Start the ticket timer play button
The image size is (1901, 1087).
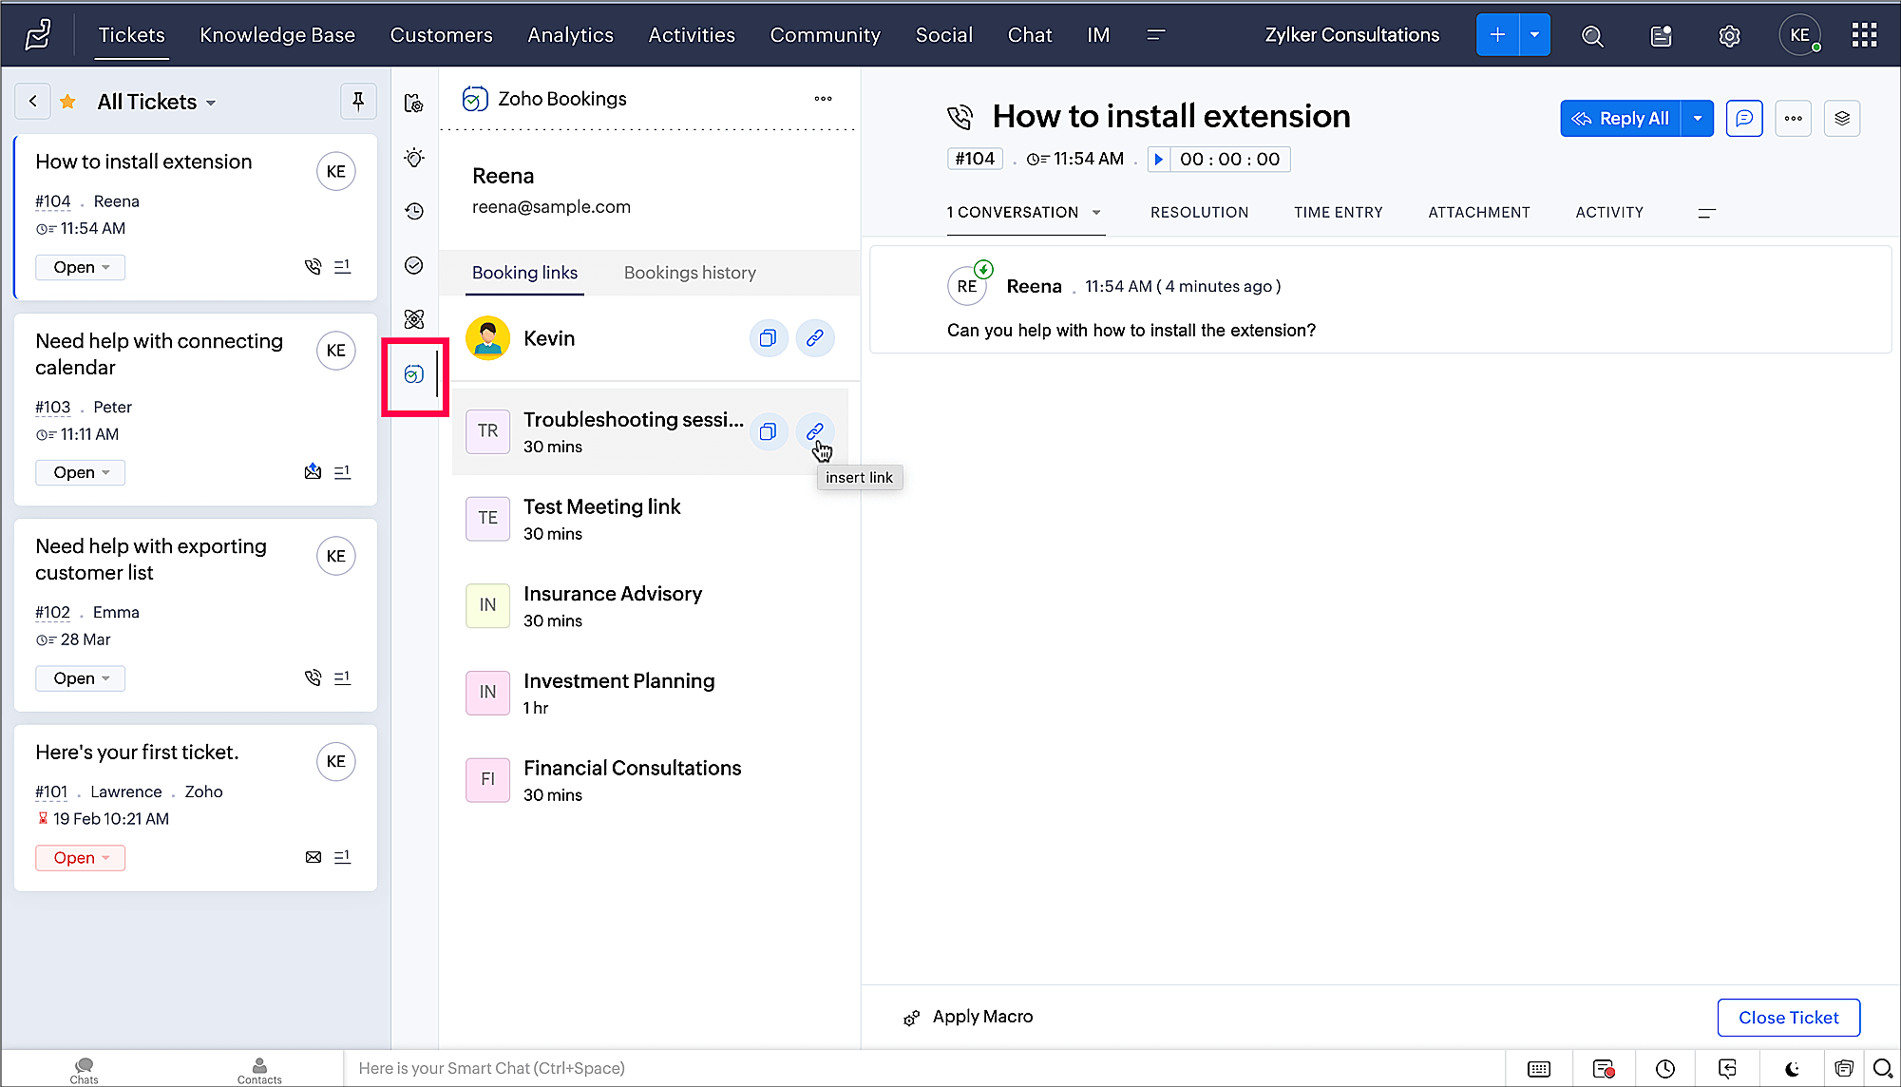[1158, 159]
